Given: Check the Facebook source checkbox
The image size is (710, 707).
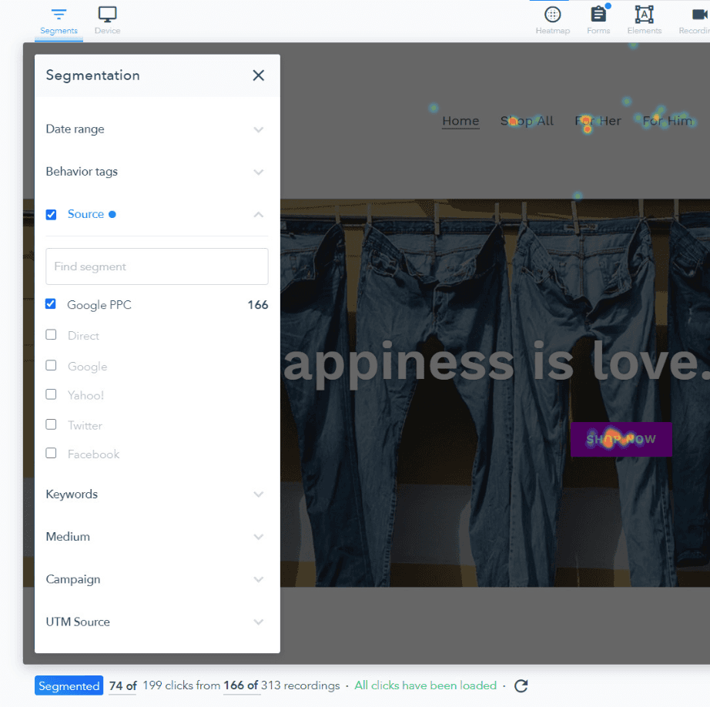Looking at the screenshot, I should point(51,454).
